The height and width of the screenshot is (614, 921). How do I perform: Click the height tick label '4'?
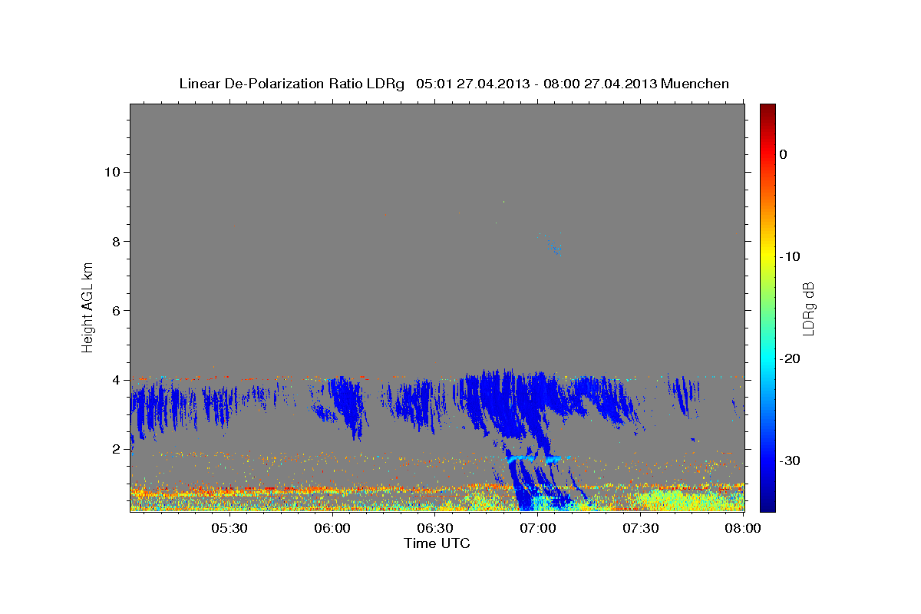pos(114,380)
